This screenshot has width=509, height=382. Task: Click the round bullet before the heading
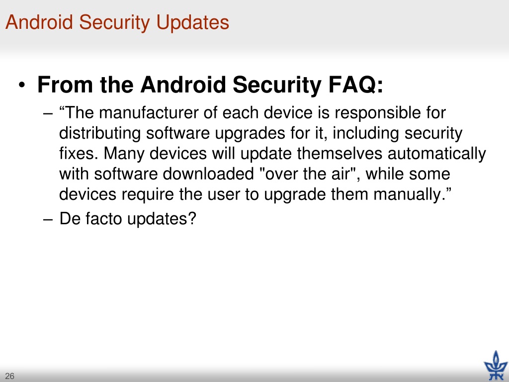(x=22, y=85)
